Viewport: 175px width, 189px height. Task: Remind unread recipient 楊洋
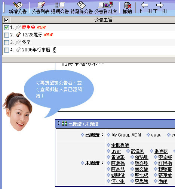tap(163, 181)
